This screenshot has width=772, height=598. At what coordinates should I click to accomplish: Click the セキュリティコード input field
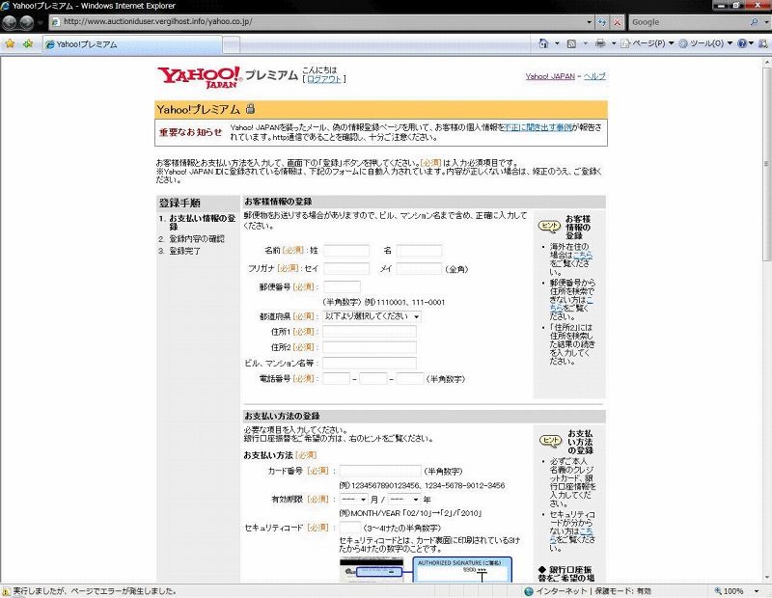point(350,528)
